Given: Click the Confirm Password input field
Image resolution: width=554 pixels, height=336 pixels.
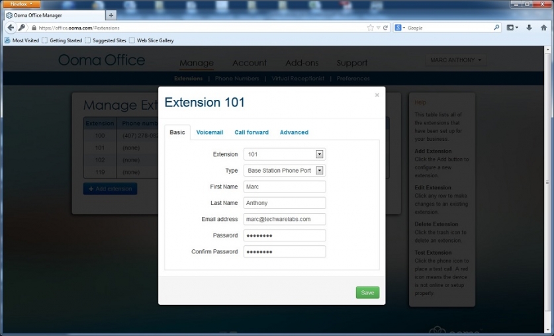Looking at the screenshot, I should click(285, 251).
